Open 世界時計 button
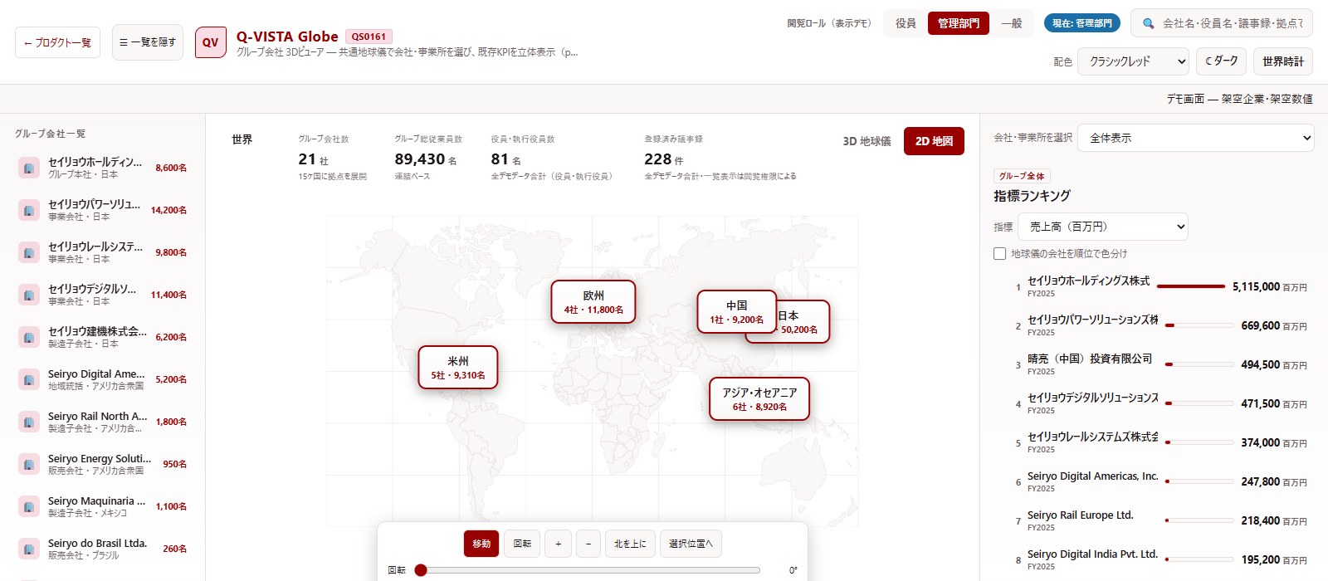This screenshot has width=1328, height=581. click(1283, 61)
